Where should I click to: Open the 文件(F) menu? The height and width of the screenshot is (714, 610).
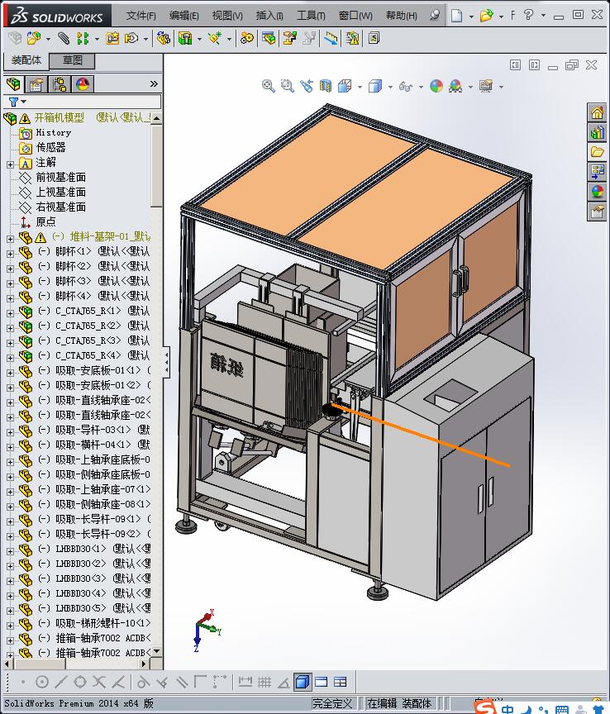141,16
